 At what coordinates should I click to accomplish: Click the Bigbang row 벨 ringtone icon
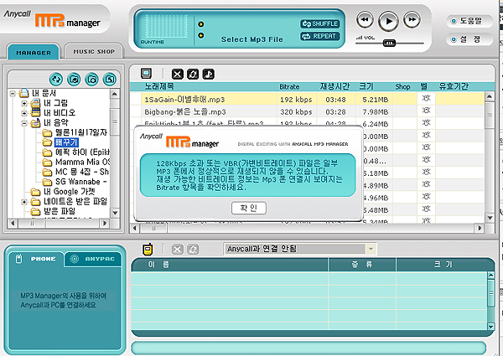(x=426, y=111)
